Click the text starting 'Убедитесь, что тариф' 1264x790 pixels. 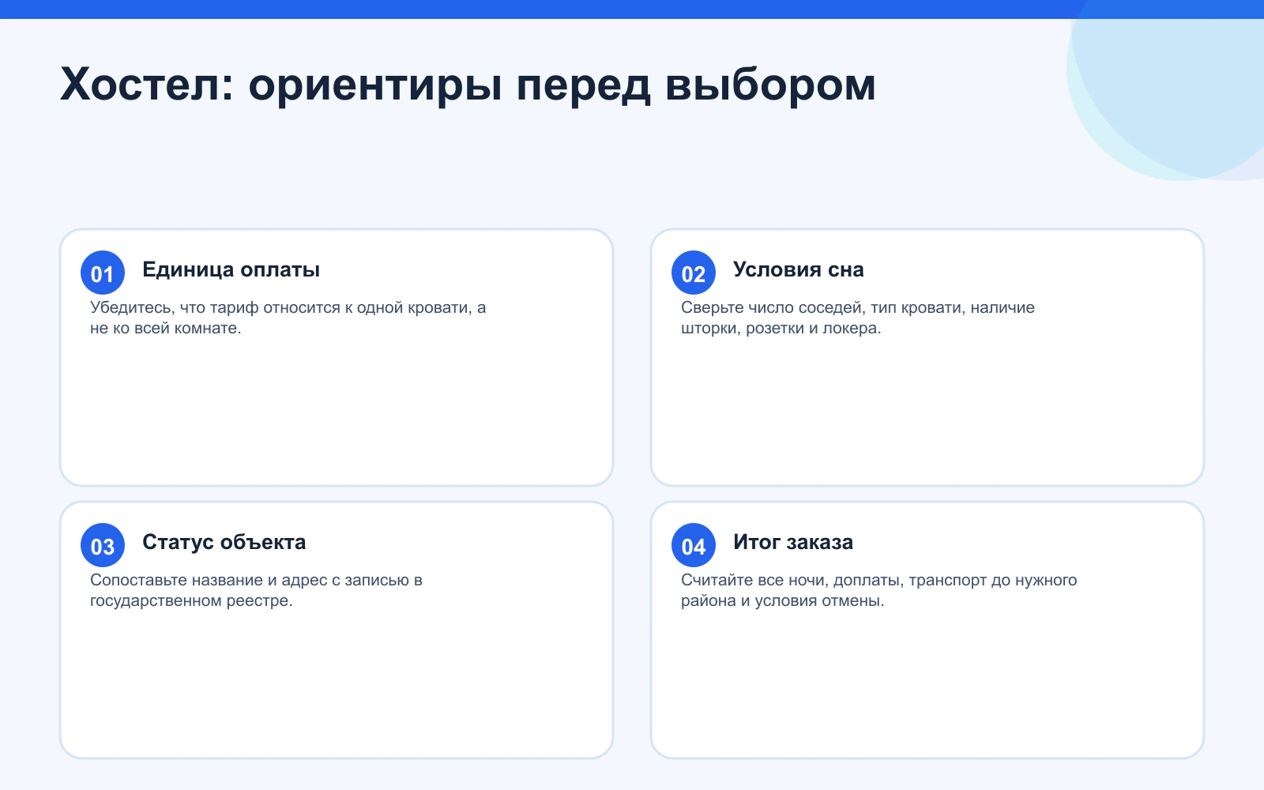288,318
